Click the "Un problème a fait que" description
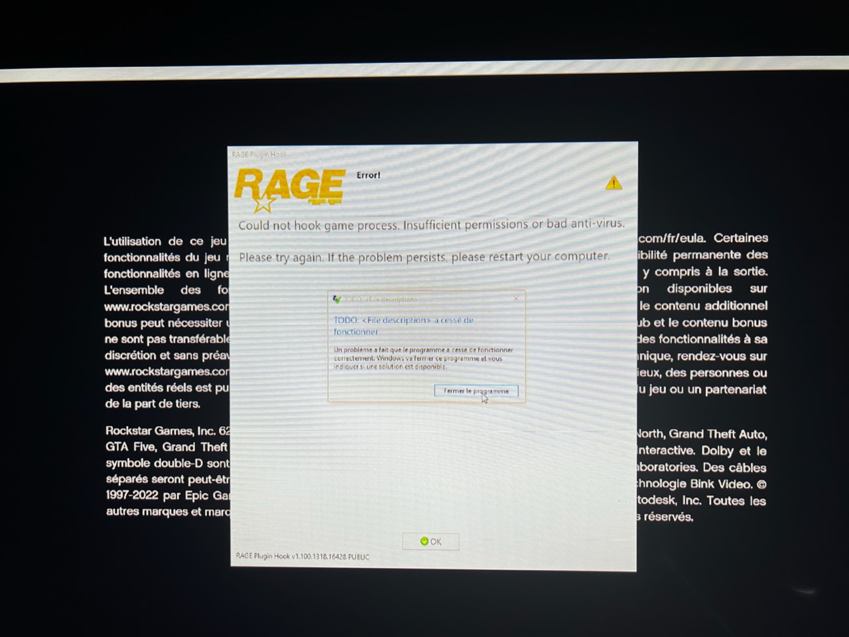Image resolution: width=849 pixels, height=637 pixels. [x=423, y=358]
